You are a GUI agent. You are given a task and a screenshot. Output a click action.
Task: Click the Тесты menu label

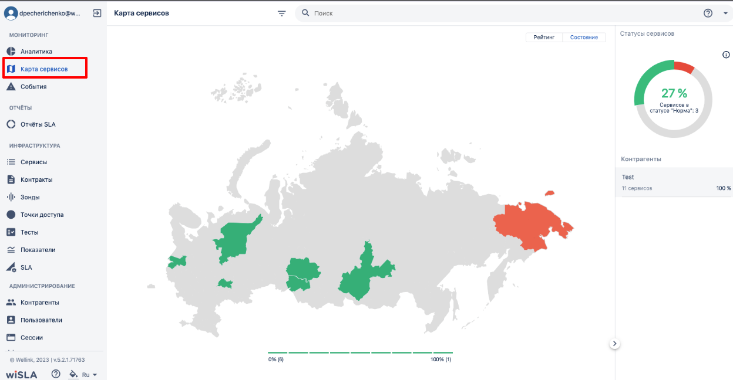pyautogui.click(x=29, y=232)
